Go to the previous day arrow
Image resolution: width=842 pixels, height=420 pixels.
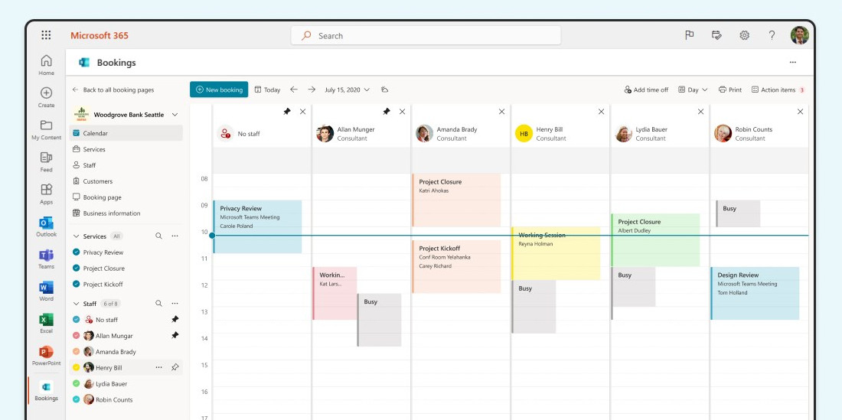[293, 90]
